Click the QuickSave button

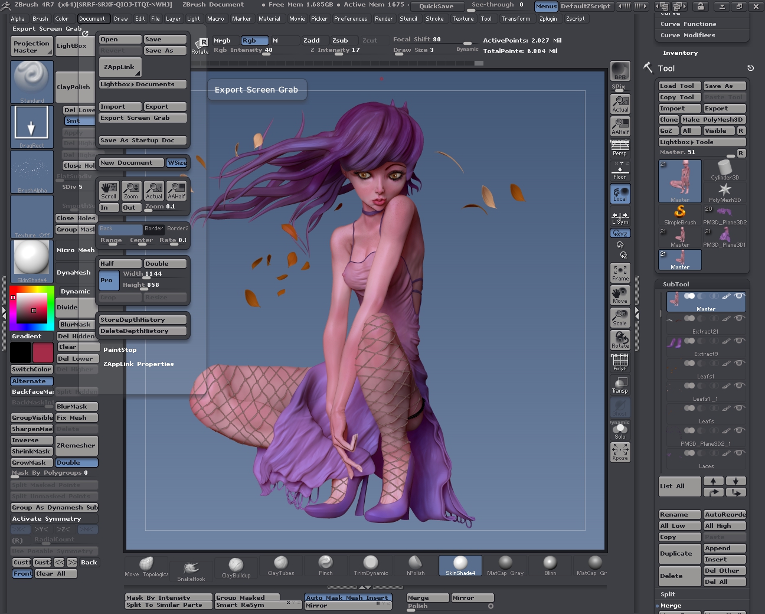(x=436, y=6)
